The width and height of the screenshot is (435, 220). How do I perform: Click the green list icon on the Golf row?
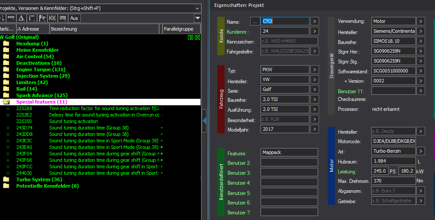[x=191, y=38]
